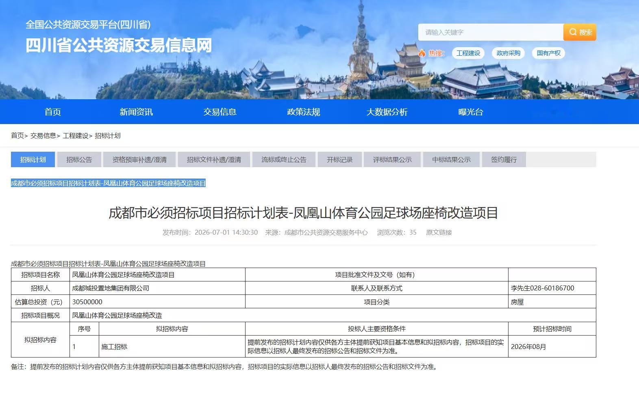Open the 曝光台 navigation item

click(x=471, y=112)
